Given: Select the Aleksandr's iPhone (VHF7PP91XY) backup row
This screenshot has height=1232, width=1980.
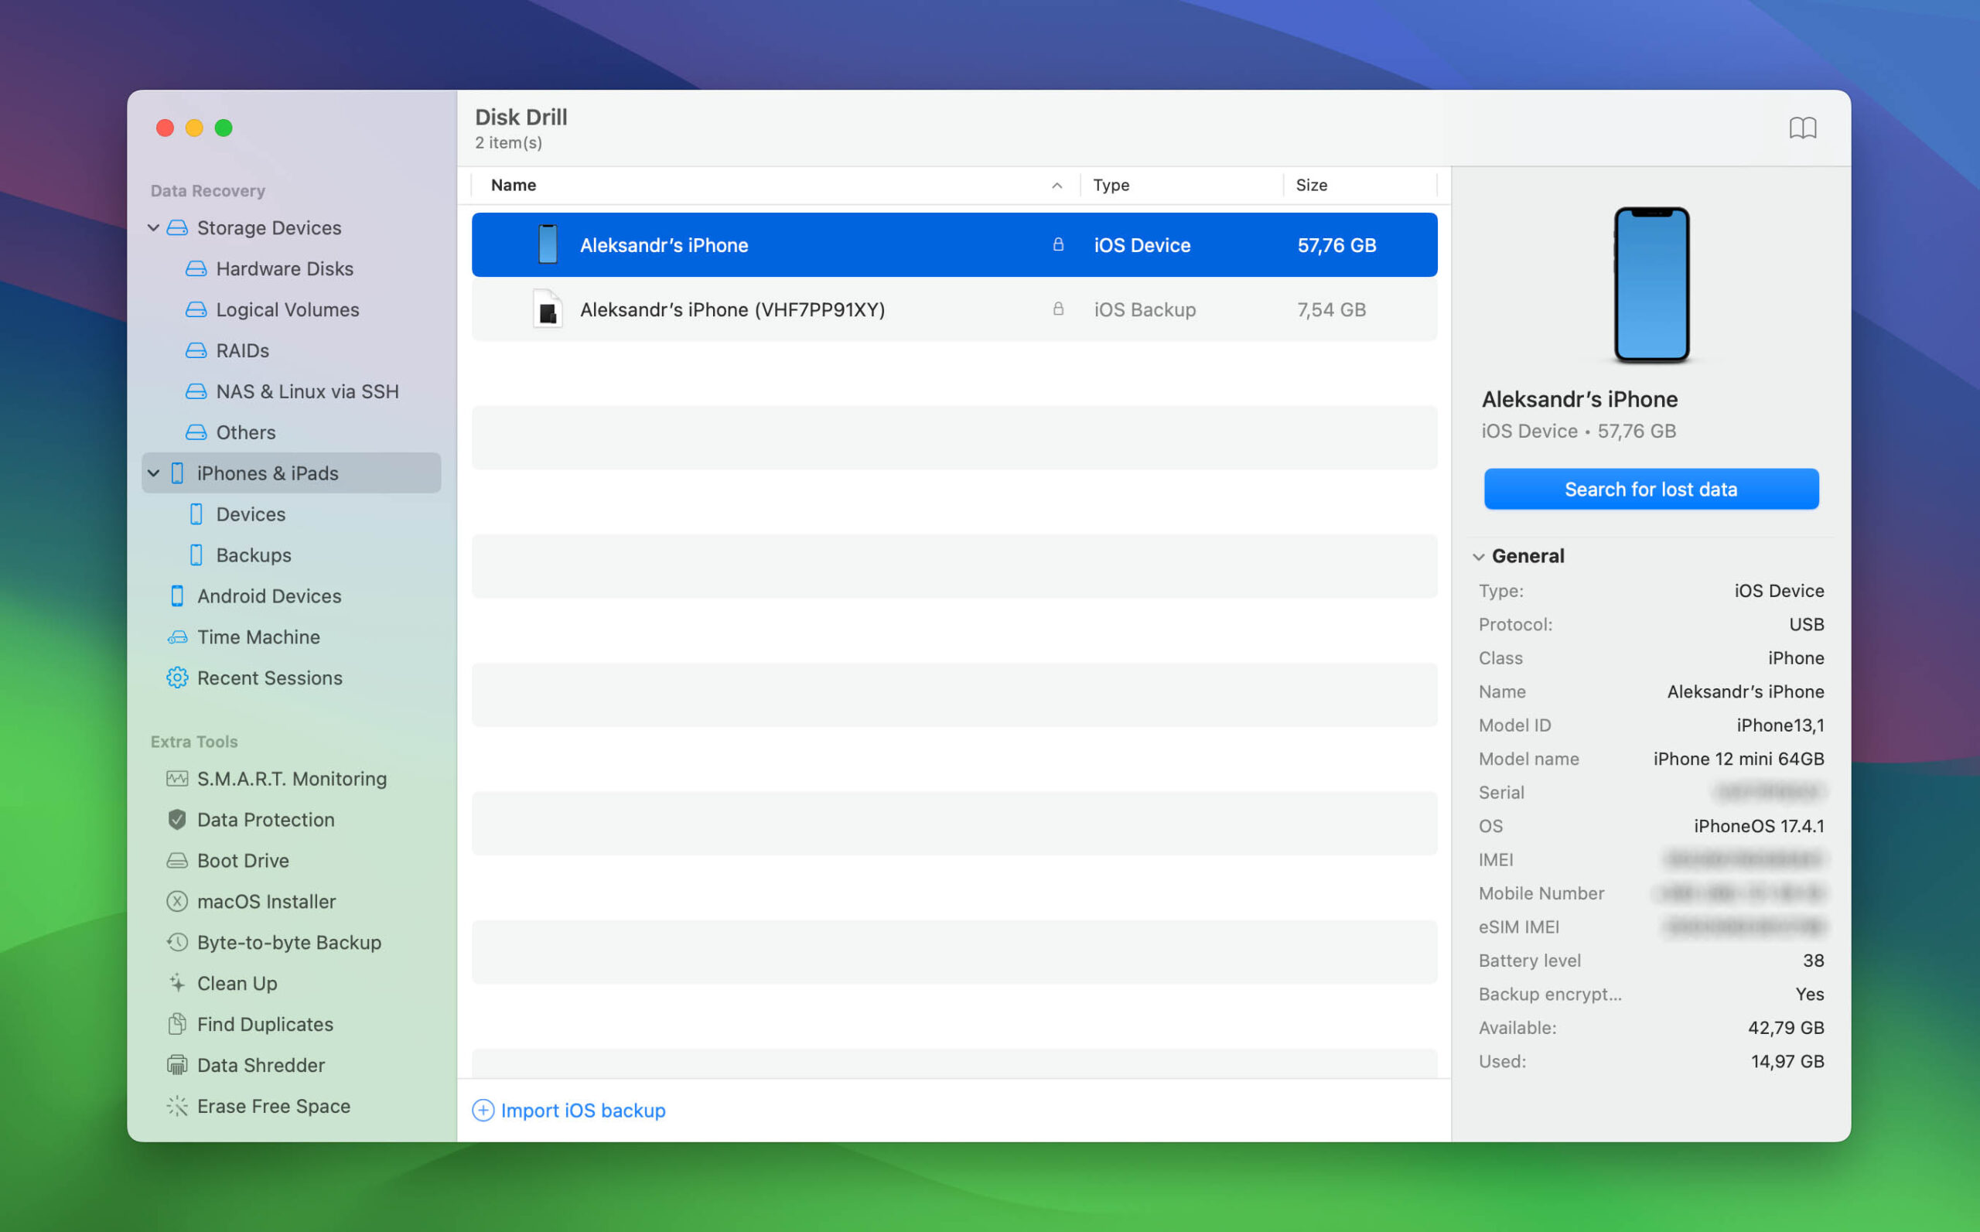Looking at the screenshot, I should tap(732, 309).
